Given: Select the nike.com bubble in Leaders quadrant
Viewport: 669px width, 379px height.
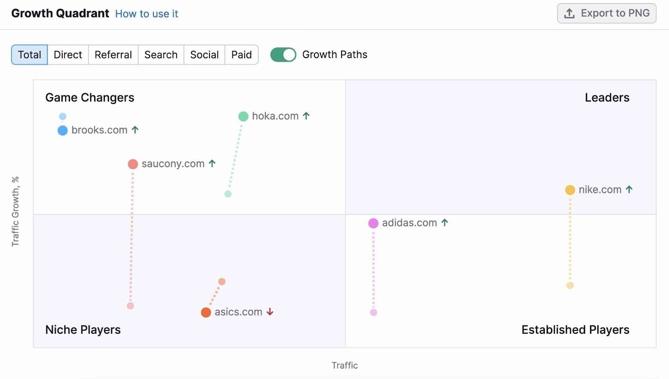Looking at the screenshot, I should 570,189.
